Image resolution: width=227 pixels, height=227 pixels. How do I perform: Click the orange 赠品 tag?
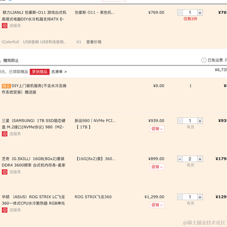tap(6, 86)
